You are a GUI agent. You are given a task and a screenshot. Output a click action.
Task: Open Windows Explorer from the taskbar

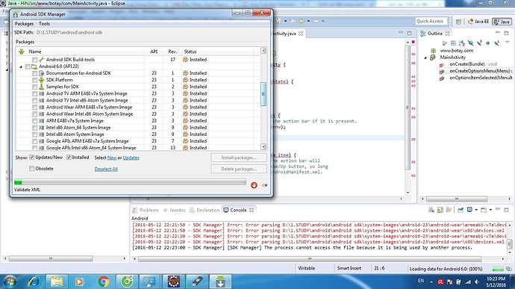[57, 282]
